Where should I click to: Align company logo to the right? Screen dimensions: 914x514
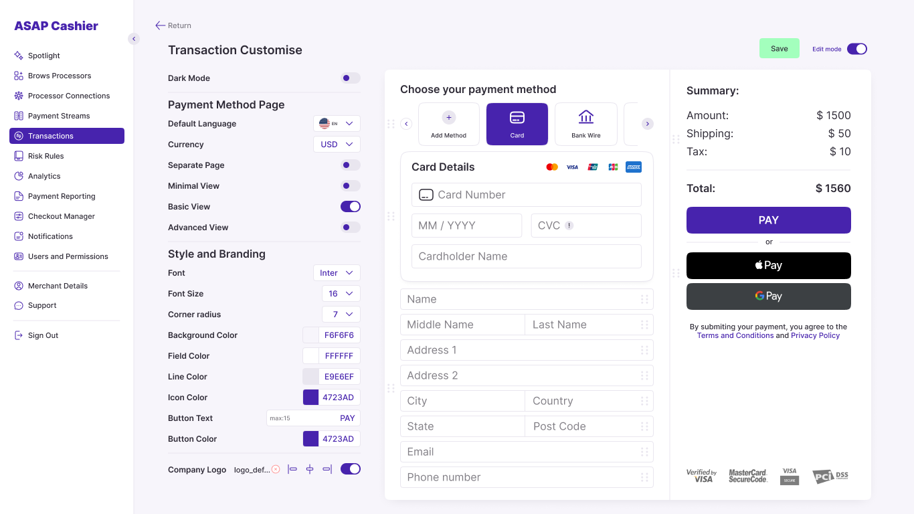327,469
